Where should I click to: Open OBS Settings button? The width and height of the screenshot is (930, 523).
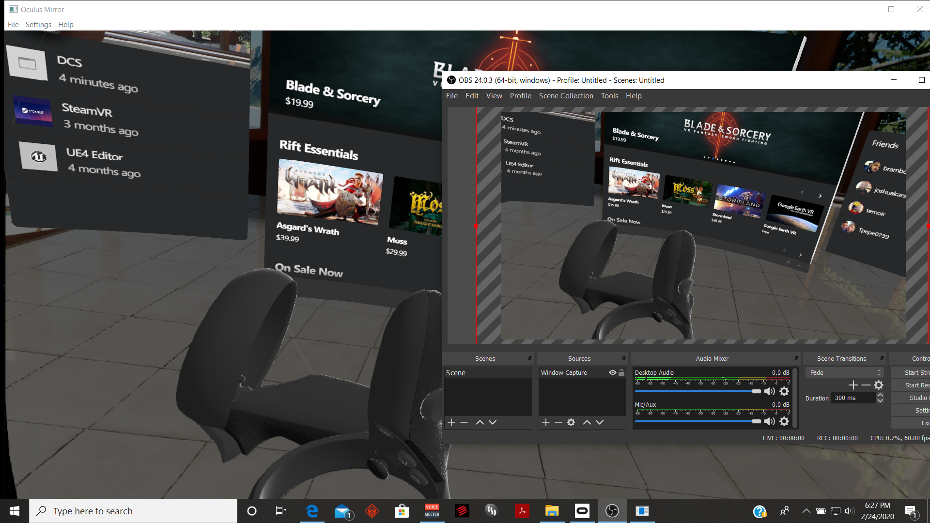pyautogui.click(x=911, y=410)
